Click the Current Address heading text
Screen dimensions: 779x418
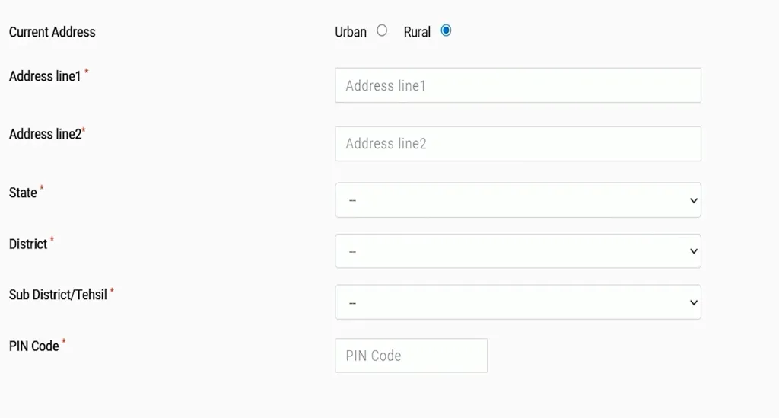pos(52,32)
